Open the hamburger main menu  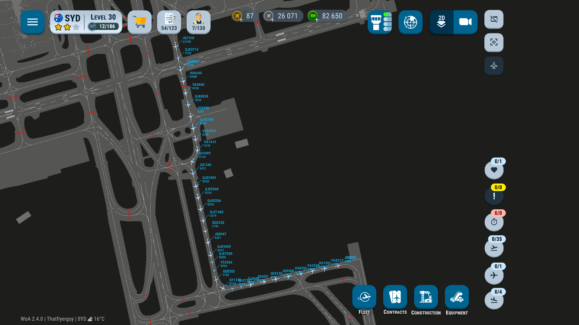click(33, 22)
